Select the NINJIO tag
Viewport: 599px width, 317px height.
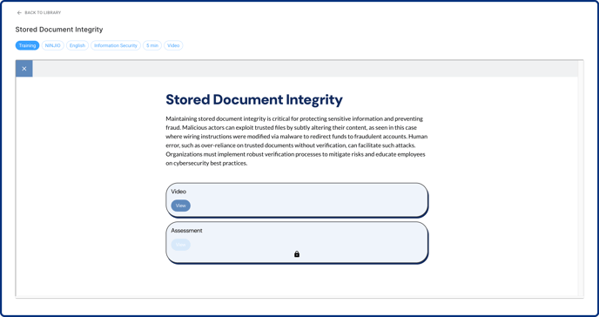coord(53,45)
